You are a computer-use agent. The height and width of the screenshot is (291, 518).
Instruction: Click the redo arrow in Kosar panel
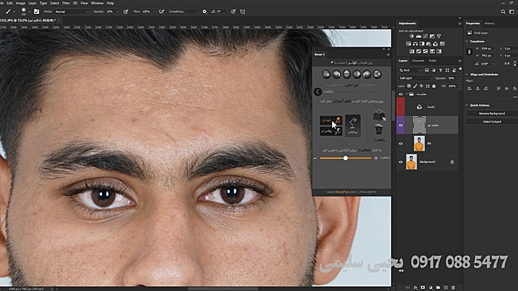(x=367, y=74)
